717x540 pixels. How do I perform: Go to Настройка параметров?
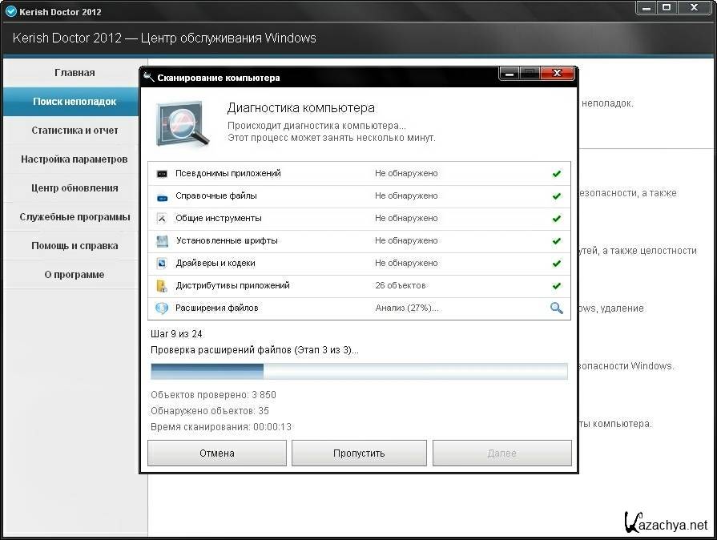pos(75,159)
